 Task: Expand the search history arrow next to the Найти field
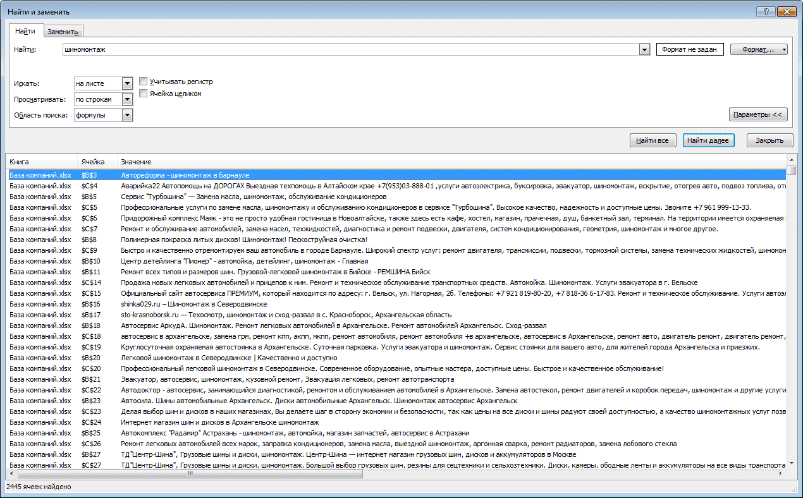[644, 50]
